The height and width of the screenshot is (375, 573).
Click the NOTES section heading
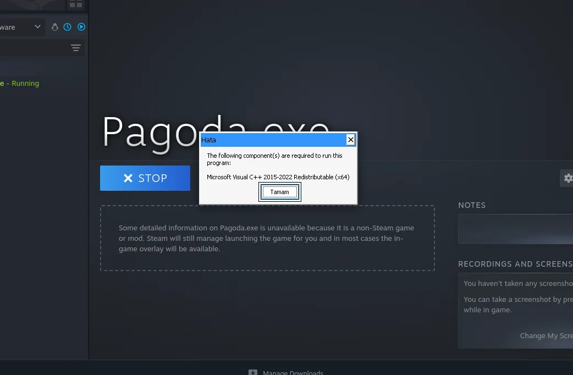(472, 205)
